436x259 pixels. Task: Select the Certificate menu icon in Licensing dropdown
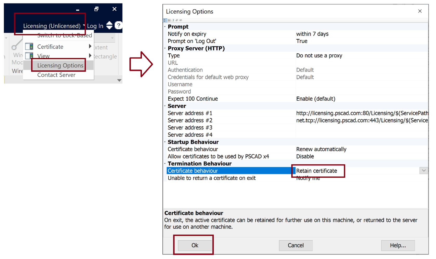tap(29, 46)
